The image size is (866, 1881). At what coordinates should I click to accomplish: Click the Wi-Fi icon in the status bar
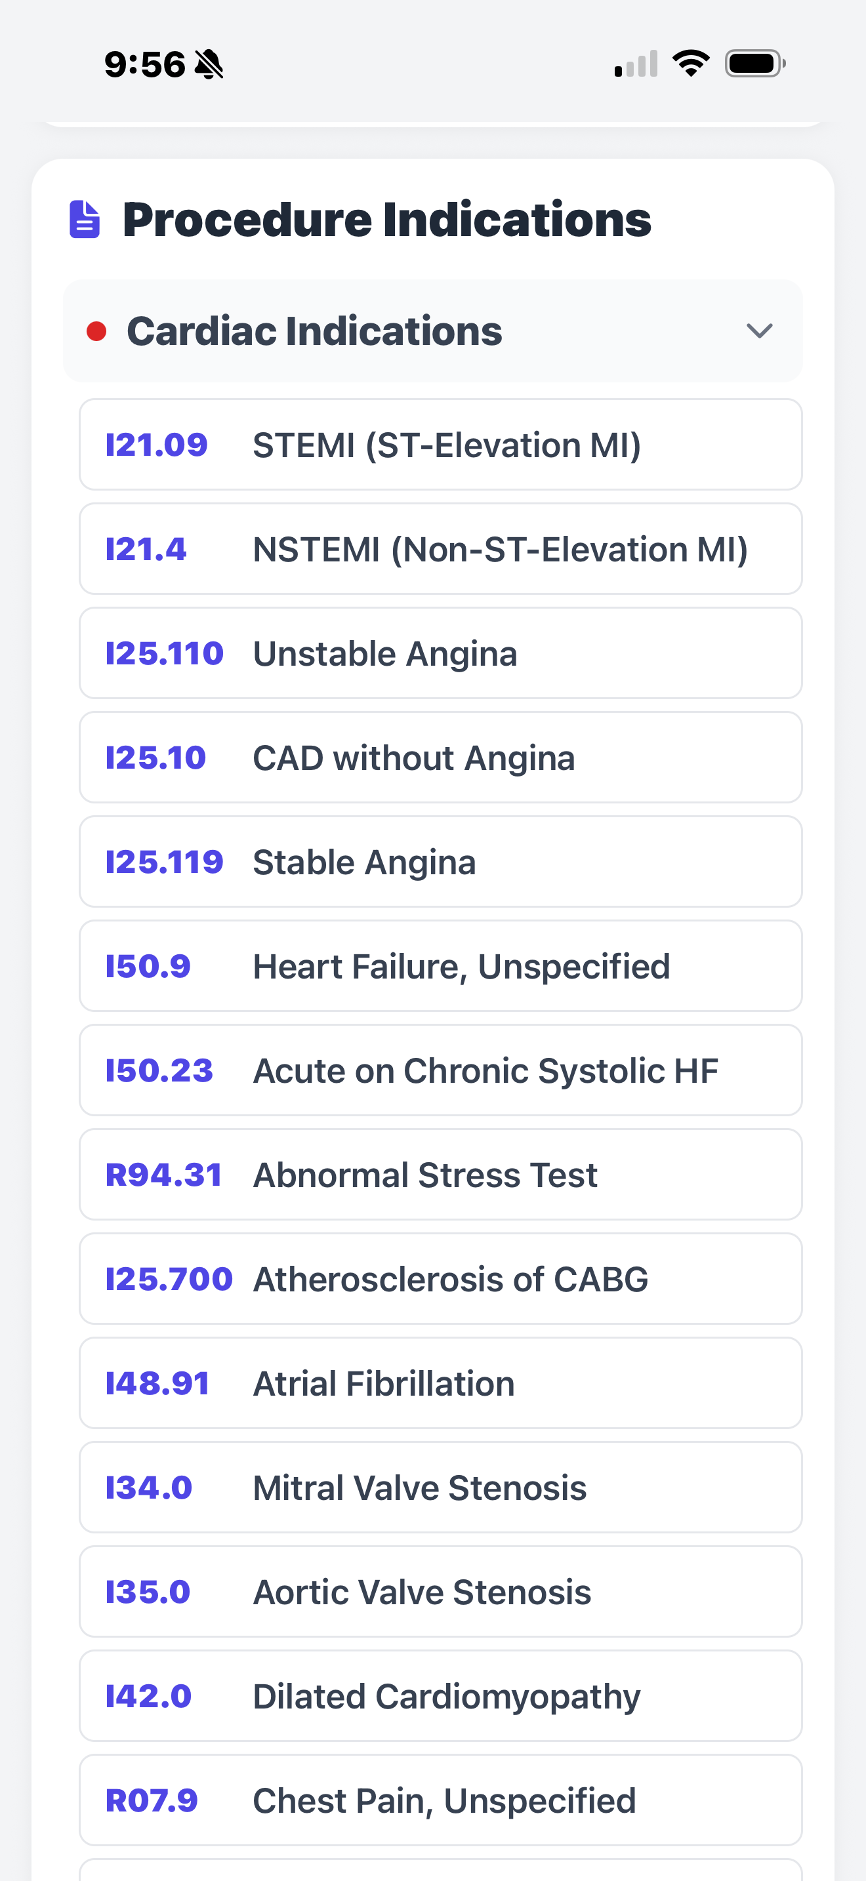pyautogui.click(x=690, y=64)
